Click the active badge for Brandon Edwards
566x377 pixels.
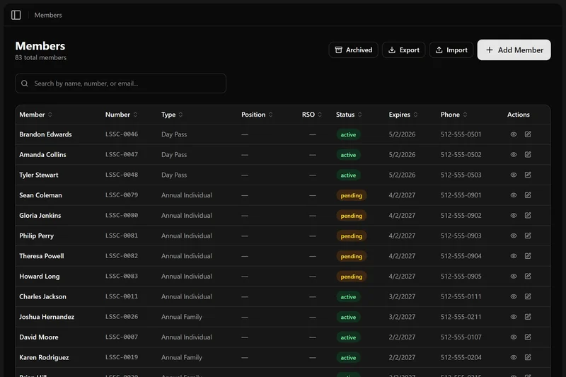click(348, 134)
